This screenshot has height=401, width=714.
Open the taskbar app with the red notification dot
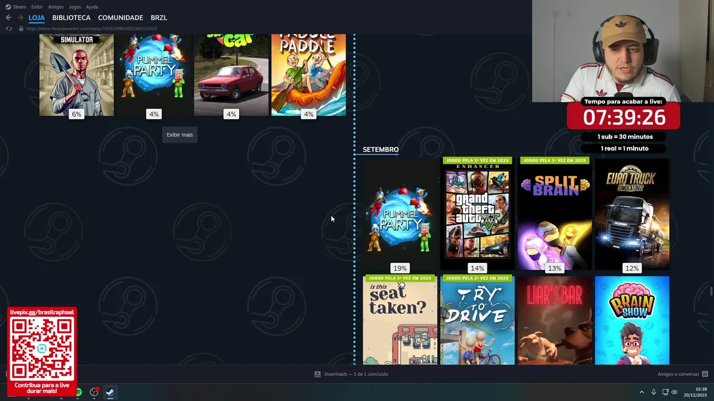coord(94,392)
